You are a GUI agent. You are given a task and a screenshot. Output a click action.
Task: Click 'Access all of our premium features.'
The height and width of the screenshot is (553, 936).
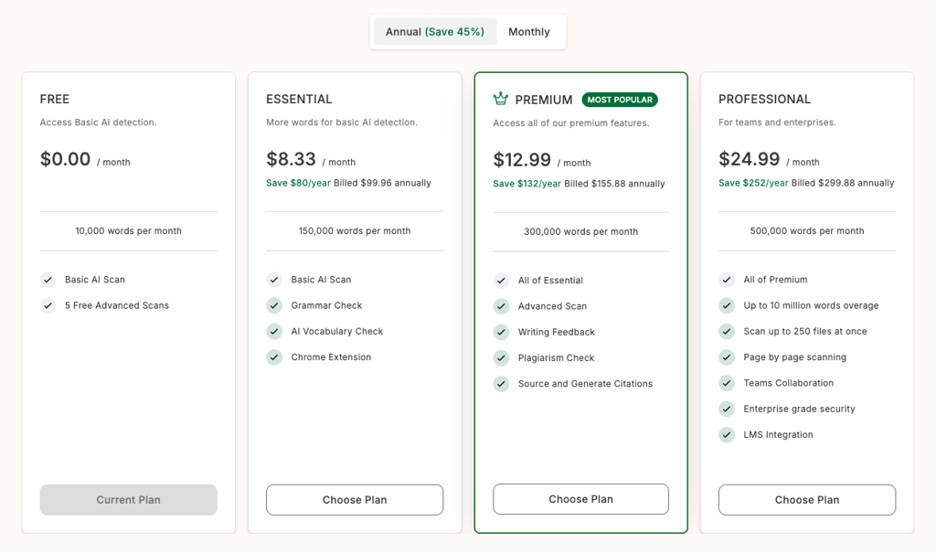click(x=571, y=123)
